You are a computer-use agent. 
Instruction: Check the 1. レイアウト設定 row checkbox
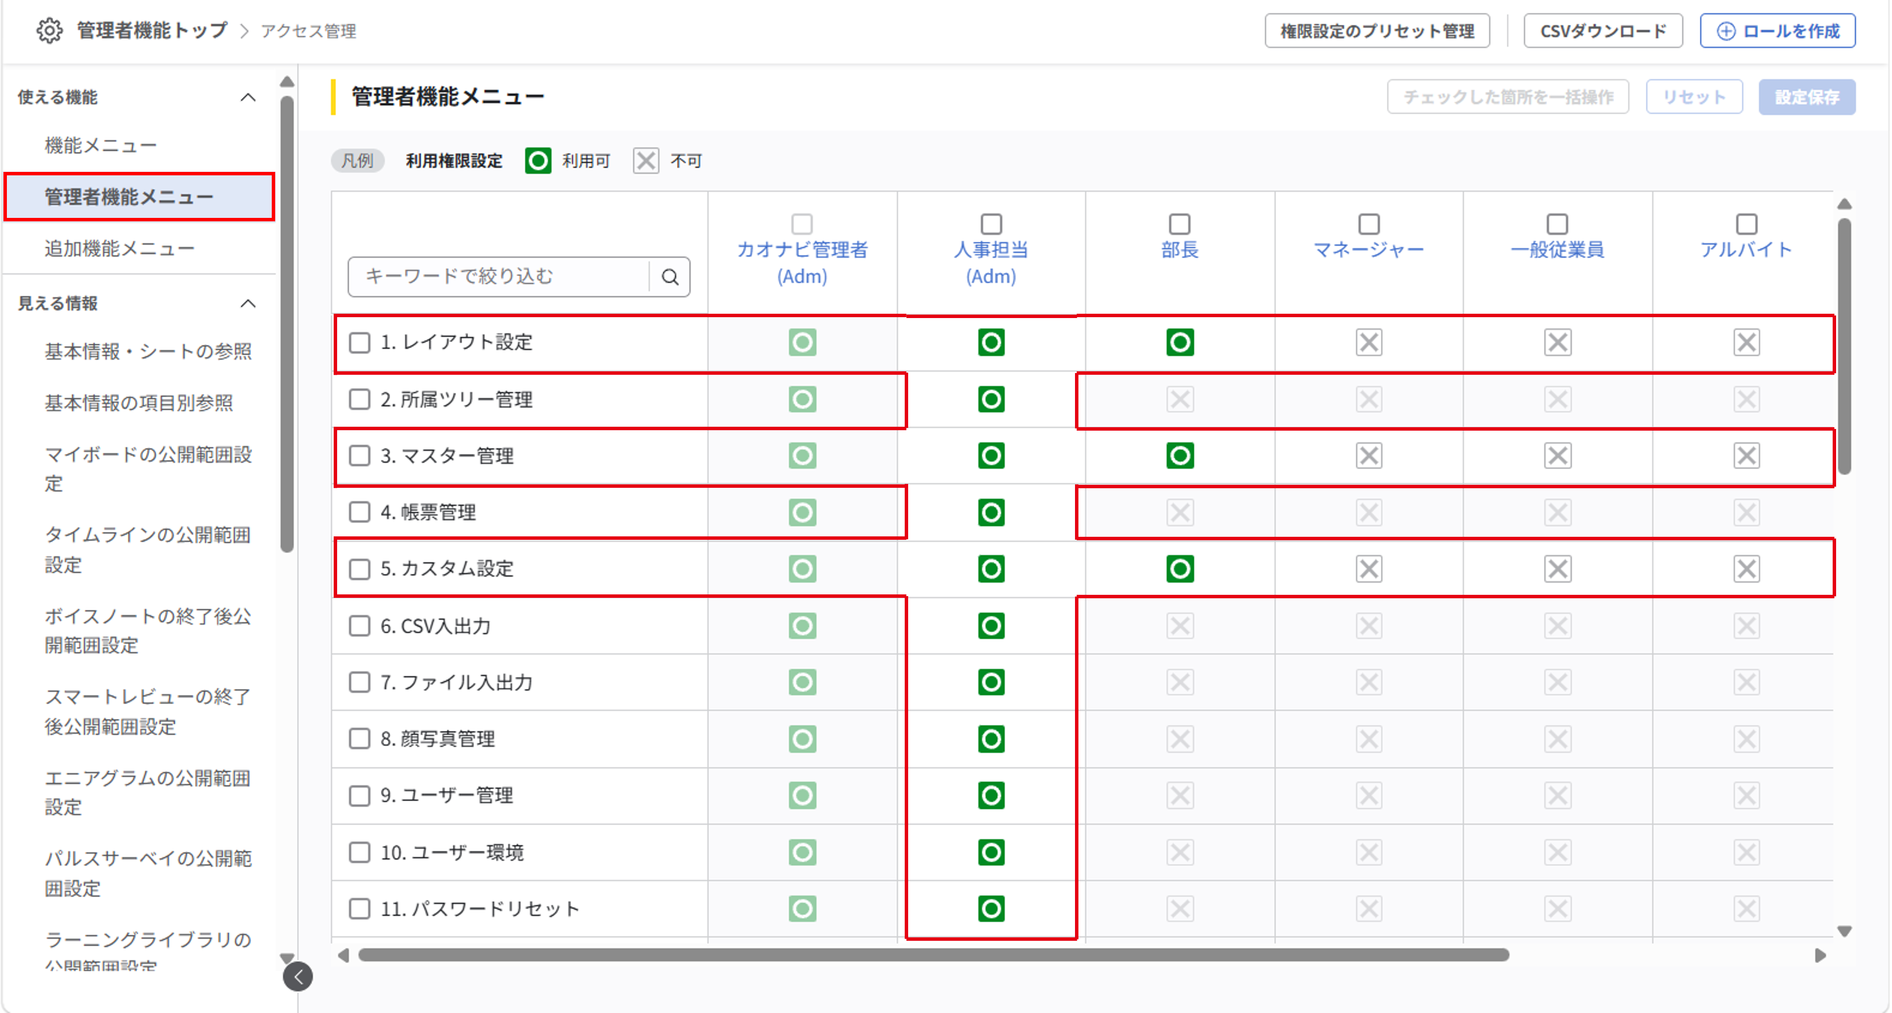(359, 343)
